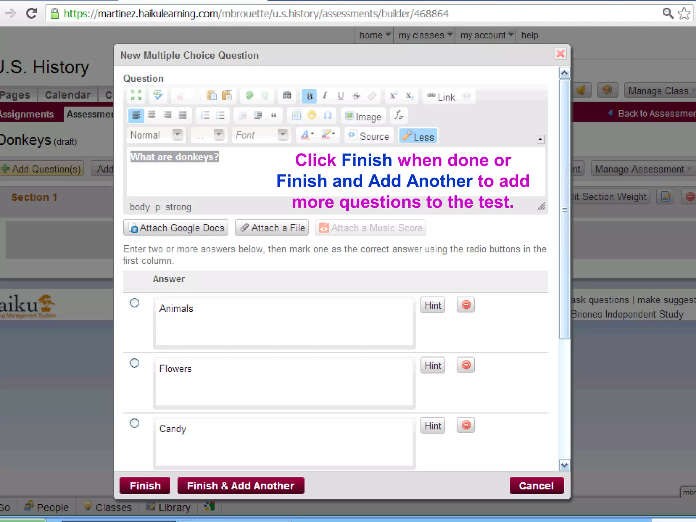Viewport: 696px width, 522px height.
Task: Click Less to collapse the extra toolbar rows
Action: coord(418,136)
